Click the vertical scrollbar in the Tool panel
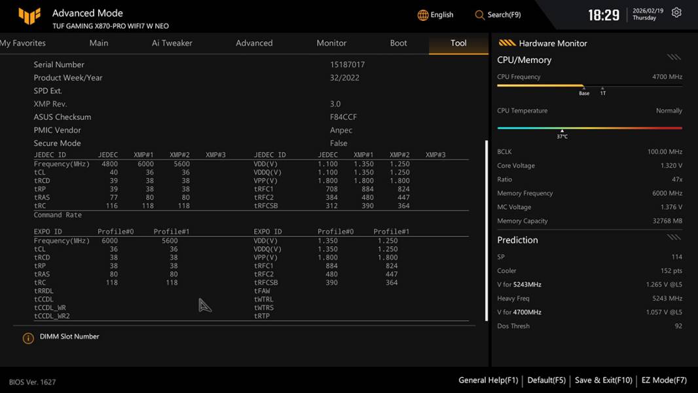The width and height of the screenshot is (698, 393). pos(486,231)
